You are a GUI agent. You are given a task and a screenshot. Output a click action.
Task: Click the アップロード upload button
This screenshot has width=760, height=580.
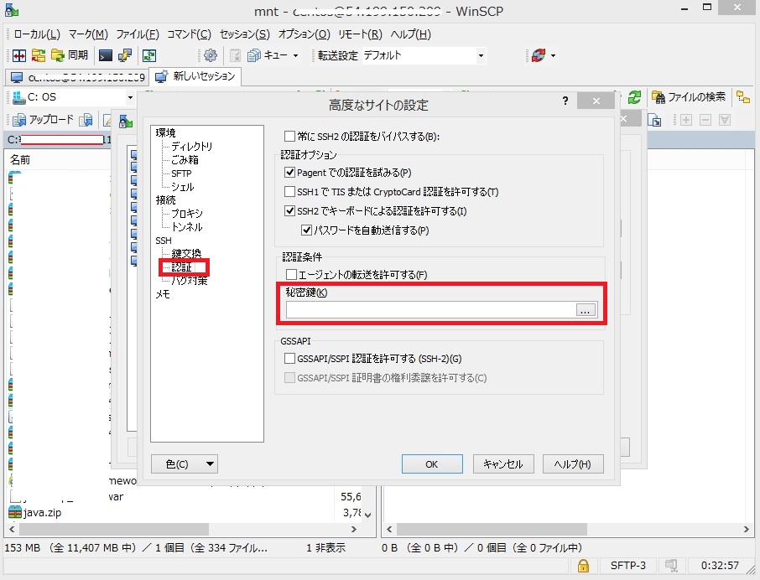coord(43,120)
